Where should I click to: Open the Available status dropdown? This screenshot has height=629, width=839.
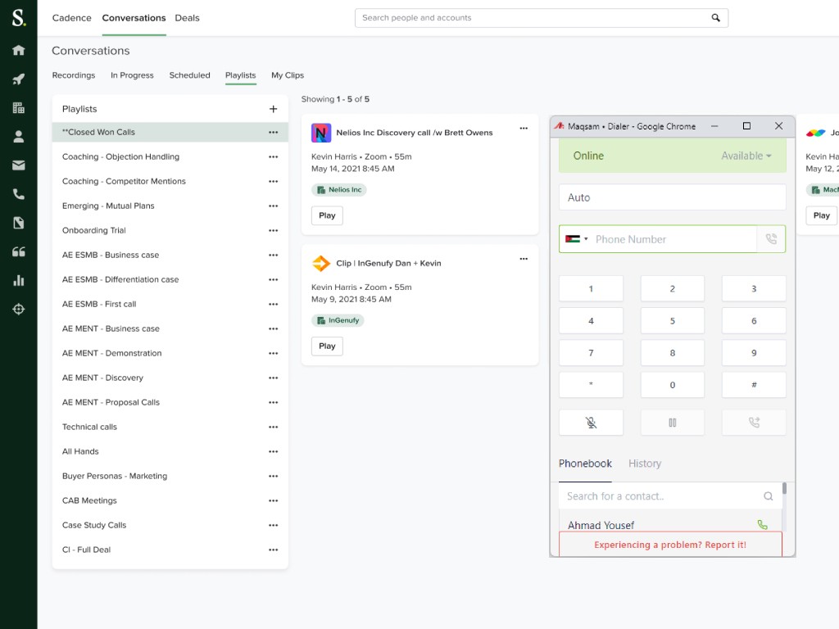click(746, 156)
